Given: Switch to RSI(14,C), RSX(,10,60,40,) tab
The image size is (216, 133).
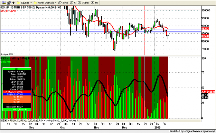Looking at the screenshot, I should pos(23,121).
